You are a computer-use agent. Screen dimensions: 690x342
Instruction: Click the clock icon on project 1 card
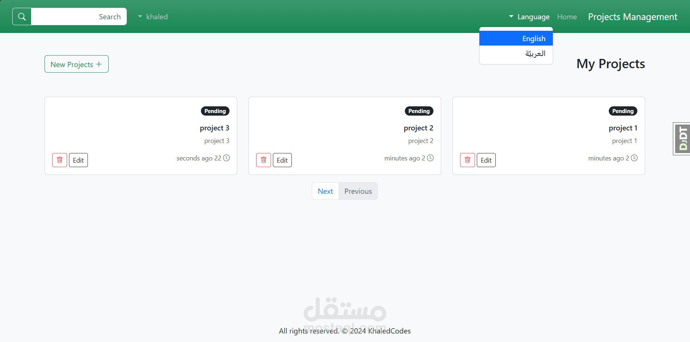[634, 158]
